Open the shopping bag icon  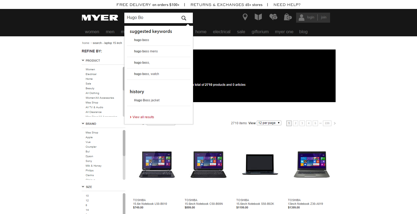point(288,17)
